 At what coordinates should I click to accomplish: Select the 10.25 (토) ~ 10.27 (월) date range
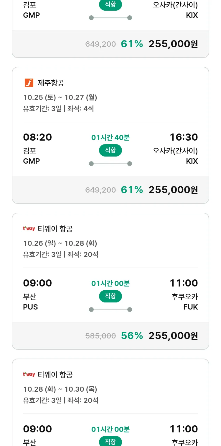pos(60,97)
